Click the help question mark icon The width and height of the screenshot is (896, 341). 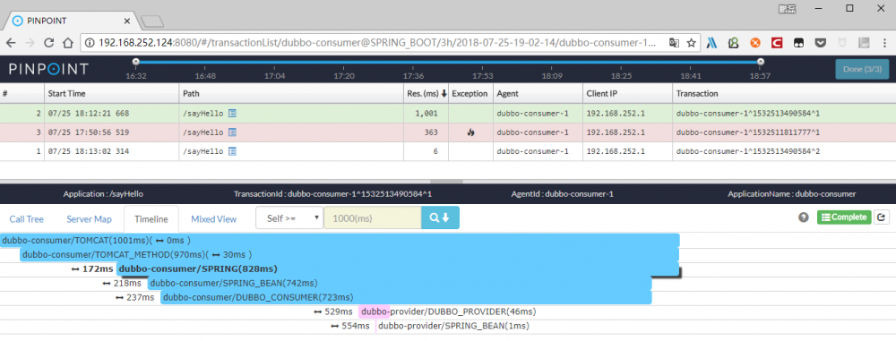pyautogui.click(x=804, y=217)
